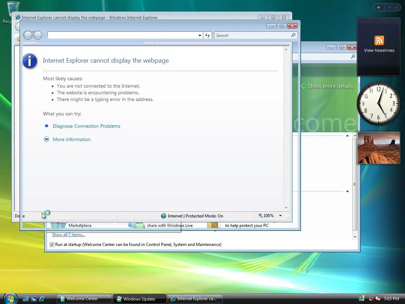This screenshot has height=304, width=405.
Task: Open the Windows Start orb
Action: (10, 298)
